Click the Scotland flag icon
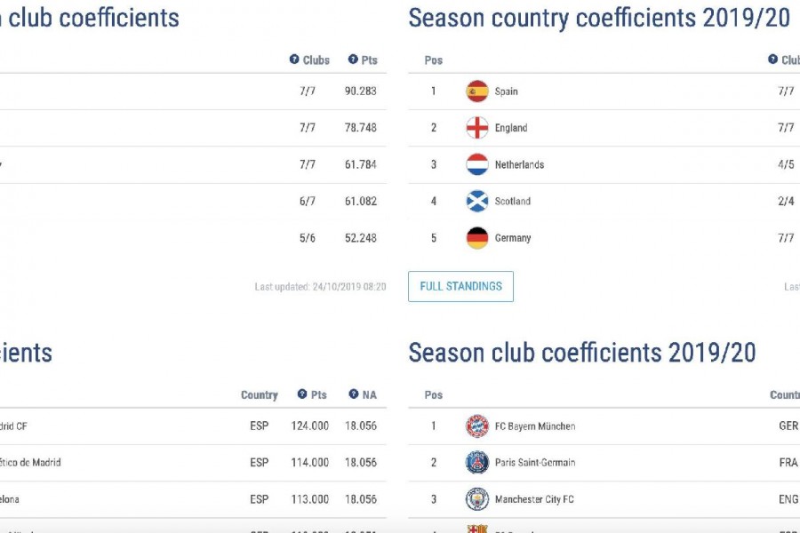 pos(477,201)
